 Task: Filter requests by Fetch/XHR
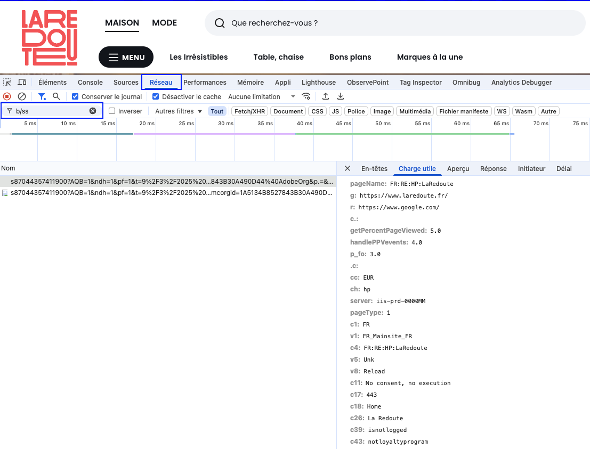coord(249,111)
